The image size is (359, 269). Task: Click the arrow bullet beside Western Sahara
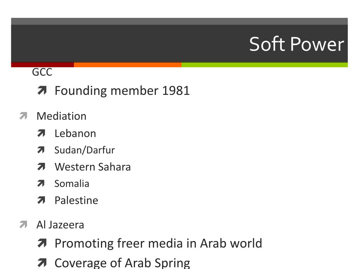tap(41, 167)
